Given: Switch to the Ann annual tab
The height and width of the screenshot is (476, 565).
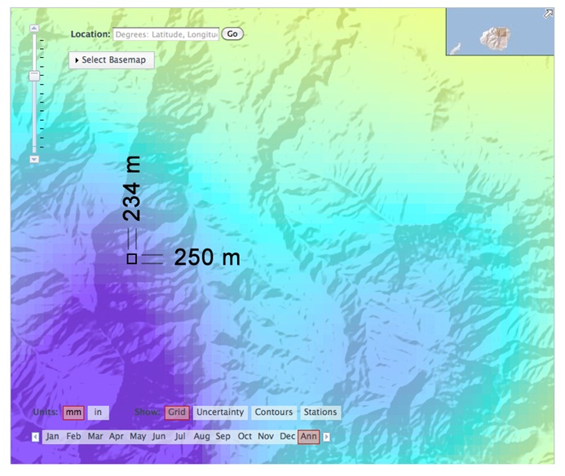Looking at the screenshot, I should pos(308,437).
